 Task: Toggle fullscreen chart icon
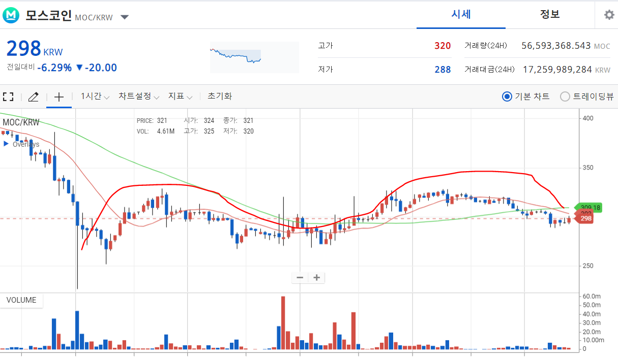[8, 96]
